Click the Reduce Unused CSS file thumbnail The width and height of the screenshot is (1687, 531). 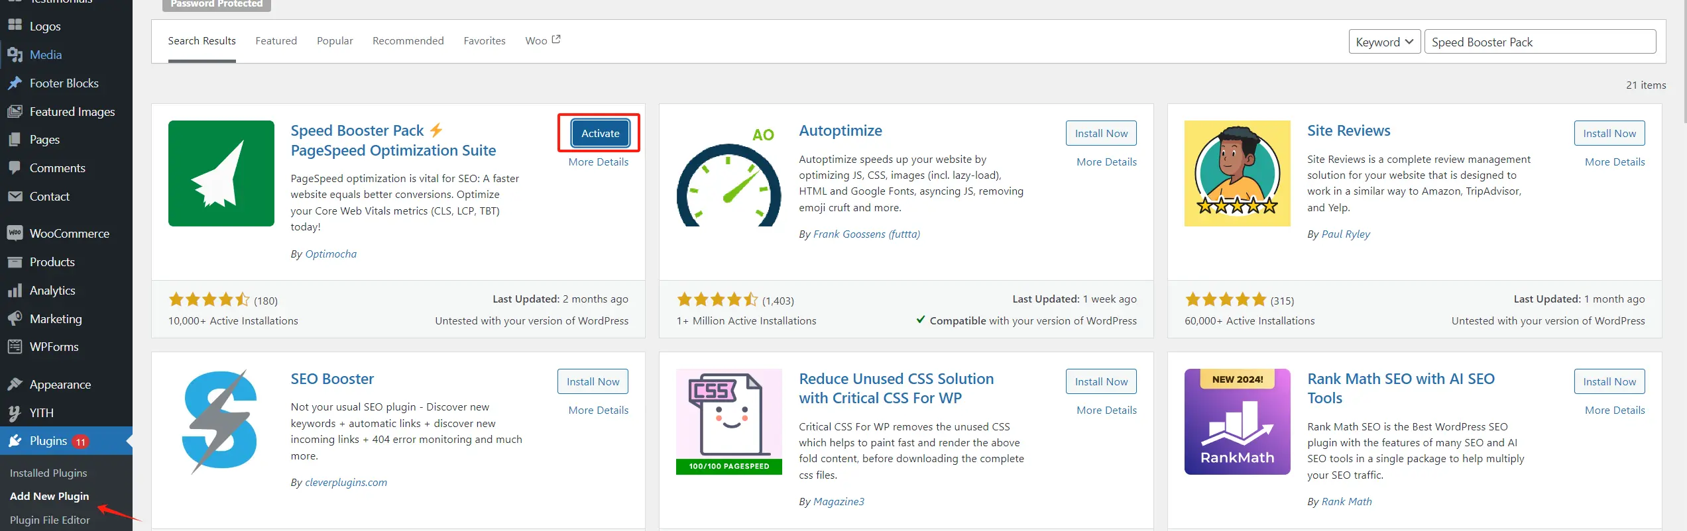(729, 422)
